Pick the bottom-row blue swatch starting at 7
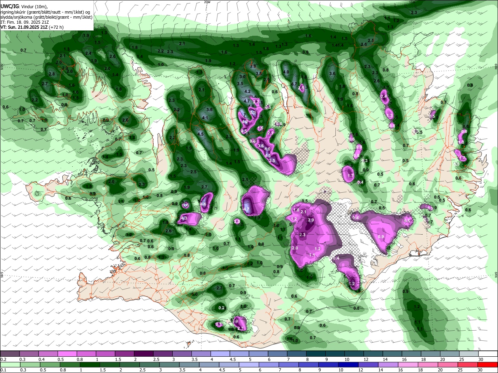 [289, 364]
